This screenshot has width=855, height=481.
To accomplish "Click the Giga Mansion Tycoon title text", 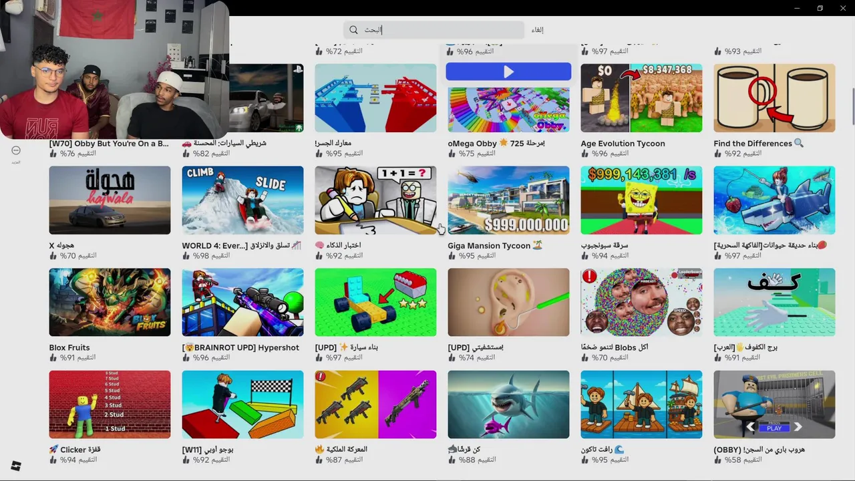I will (x=495, y=245).
